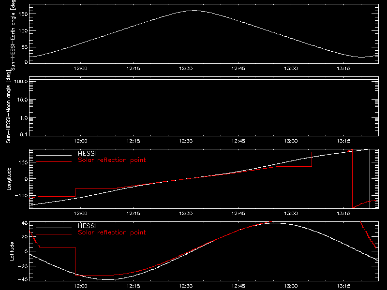The height and width of the screenshot is (290, 387).
Task: Click Solar reflection point legend in Longitude plot
Action: click(x=112, y=160)
